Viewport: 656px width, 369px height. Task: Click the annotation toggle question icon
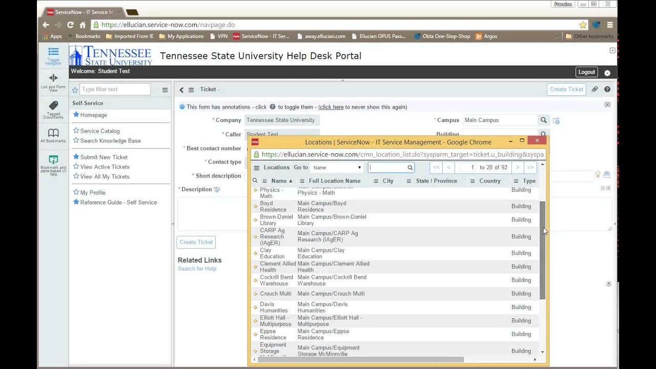tap(273, 107)
